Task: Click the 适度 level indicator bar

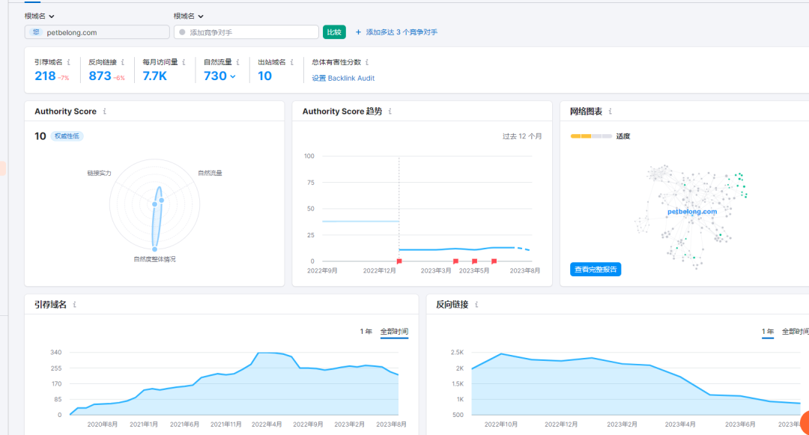Action: point(591,136)
